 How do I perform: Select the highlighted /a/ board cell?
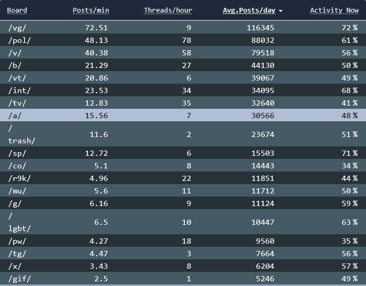pyautogui.click(x=15, y=116)
